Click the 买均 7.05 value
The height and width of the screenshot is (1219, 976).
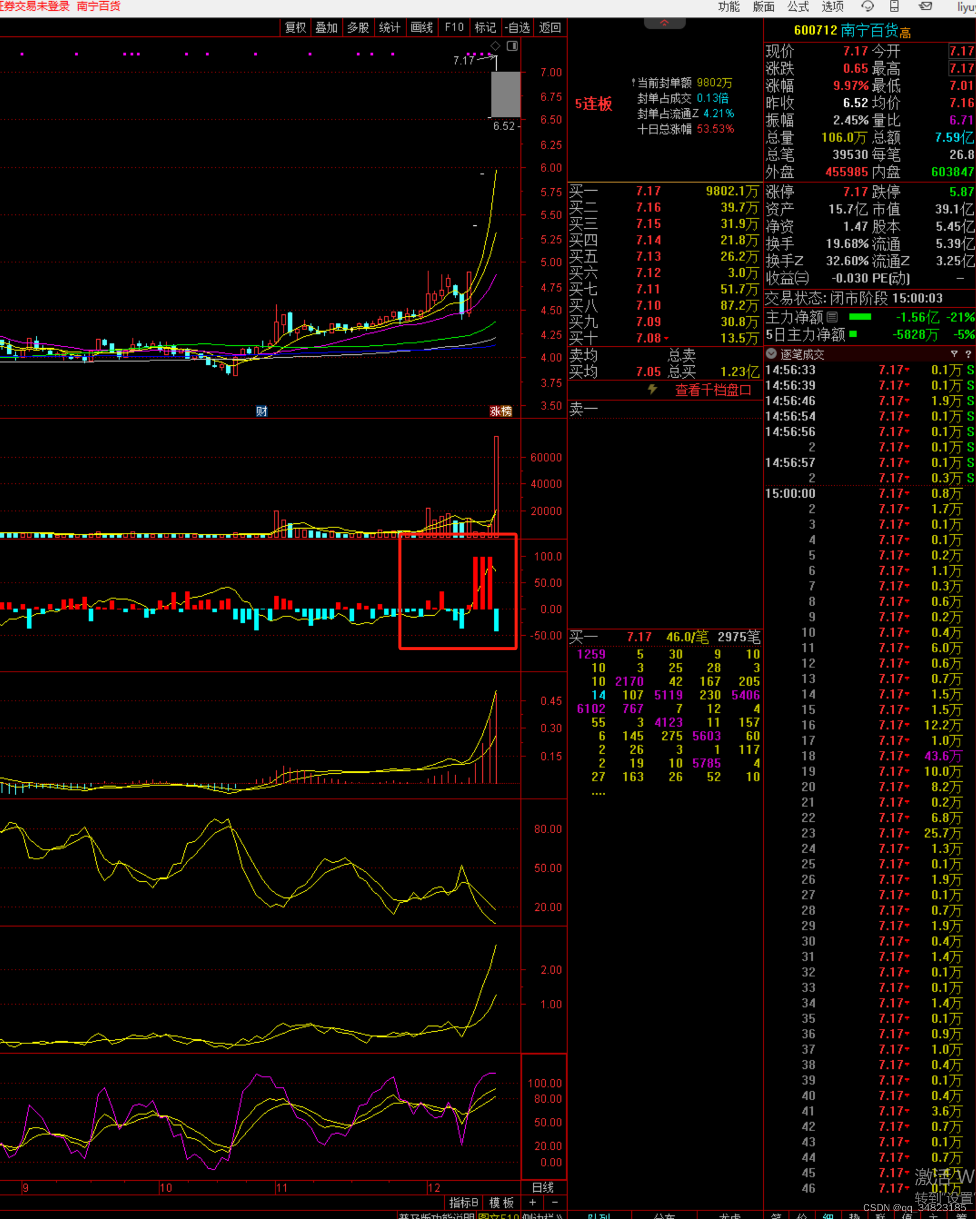tap(648, 372)
